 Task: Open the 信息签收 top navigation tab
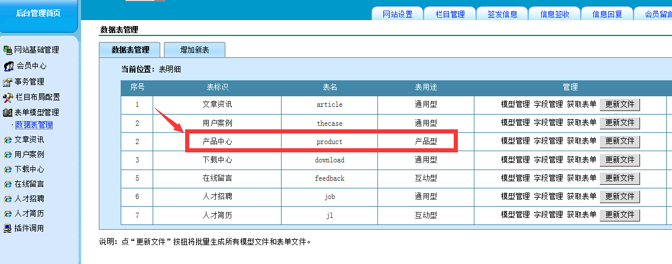coord(554,14)
